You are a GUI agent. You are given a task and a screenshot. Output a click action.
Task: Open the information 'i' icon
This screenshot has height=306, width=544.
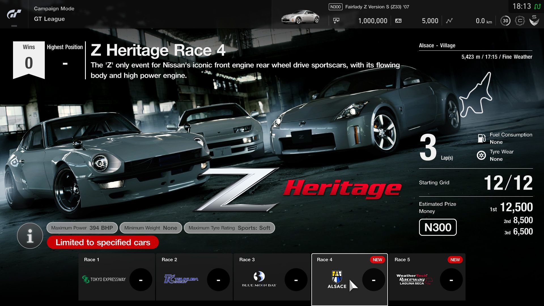30,235
